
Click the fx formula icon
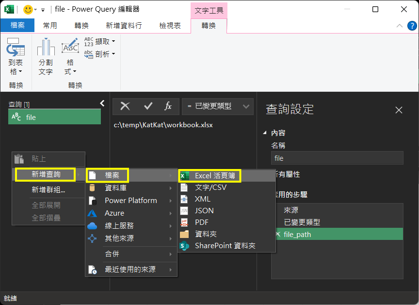coord(168,106)
